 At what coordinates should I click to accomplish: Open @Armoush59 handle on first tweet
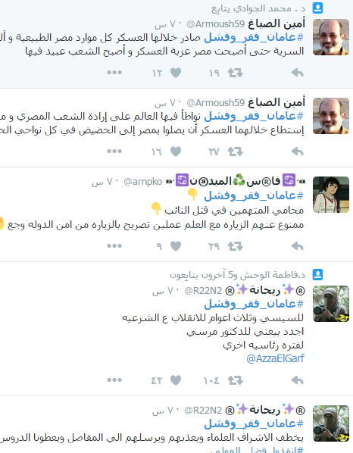coord(215,24)
